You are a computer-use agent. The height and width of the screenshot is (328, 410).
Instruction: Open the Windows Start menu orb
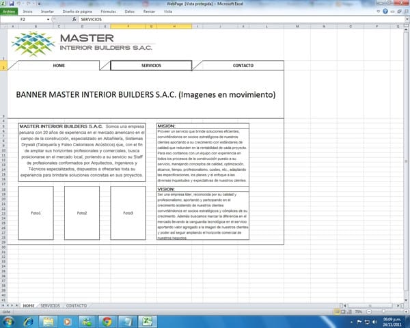8,321
